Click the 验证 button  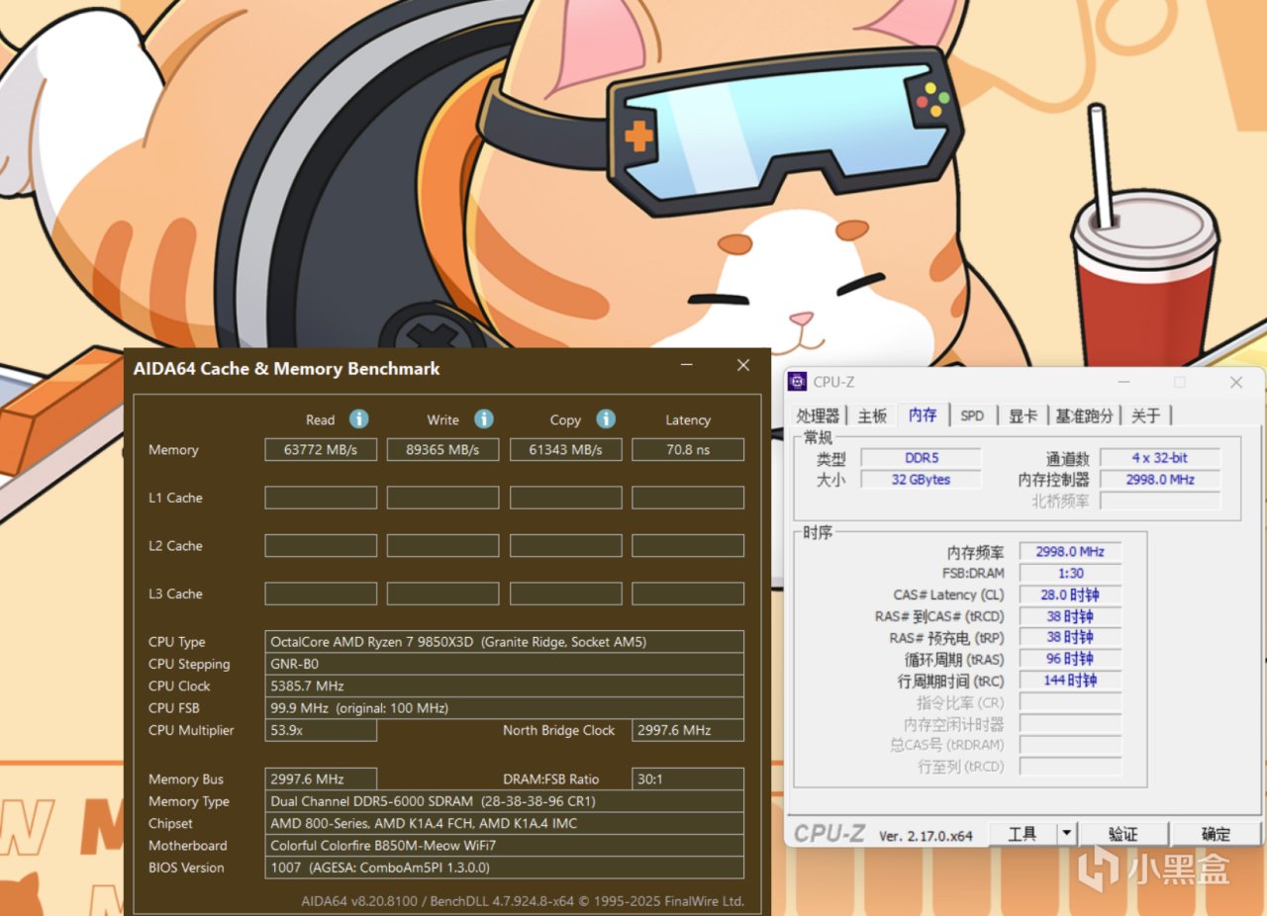(x=1123, y=834)
